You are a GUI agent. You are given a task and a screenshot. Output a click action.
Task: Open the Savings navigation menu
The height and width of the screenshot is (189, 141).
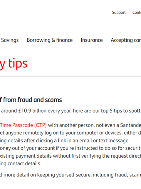[10, 40]
